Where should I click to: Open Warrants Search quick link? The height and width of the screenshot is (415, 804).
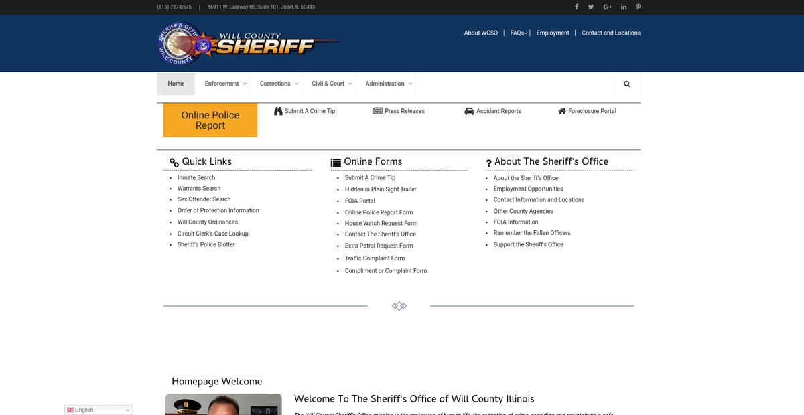tap(199, 189)
